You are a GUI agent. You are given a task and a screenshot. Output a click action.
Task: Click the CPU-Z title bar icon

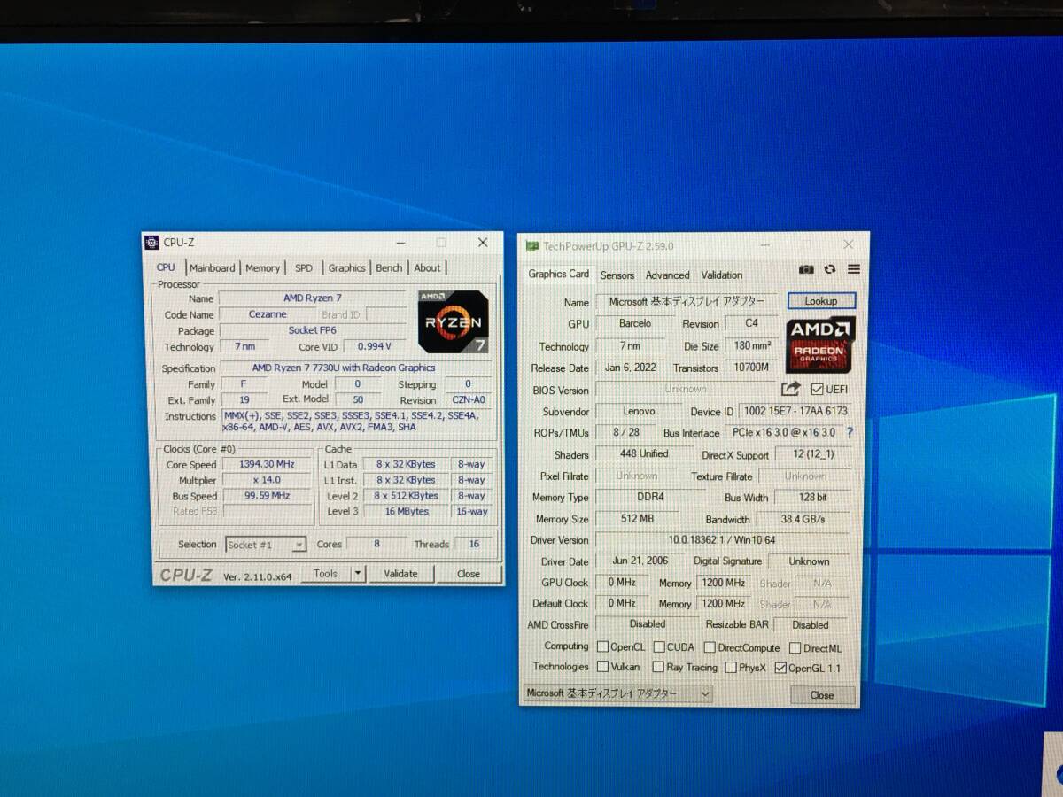point(151,242)
